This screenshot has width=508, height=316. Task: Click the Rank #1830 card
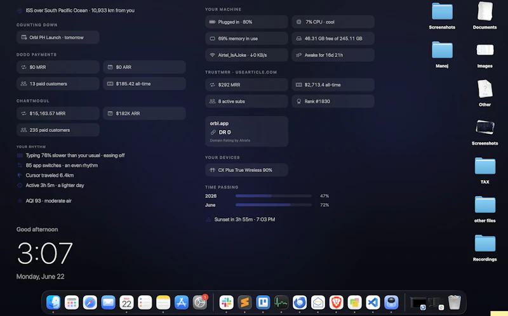point(333,102)
